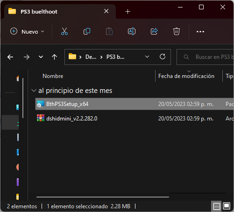Screen dimensions: 234x212
Task: Click the folder icon in address bar
Action: pyautogui.click(x=72, y=57)
